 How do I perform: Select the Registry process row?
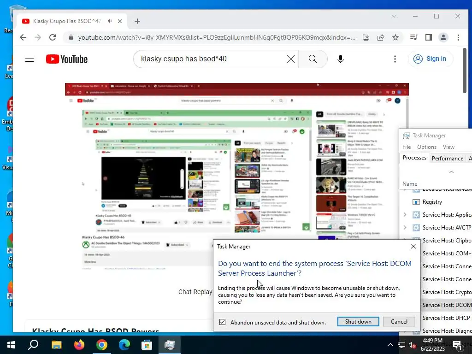click(436, 202)
